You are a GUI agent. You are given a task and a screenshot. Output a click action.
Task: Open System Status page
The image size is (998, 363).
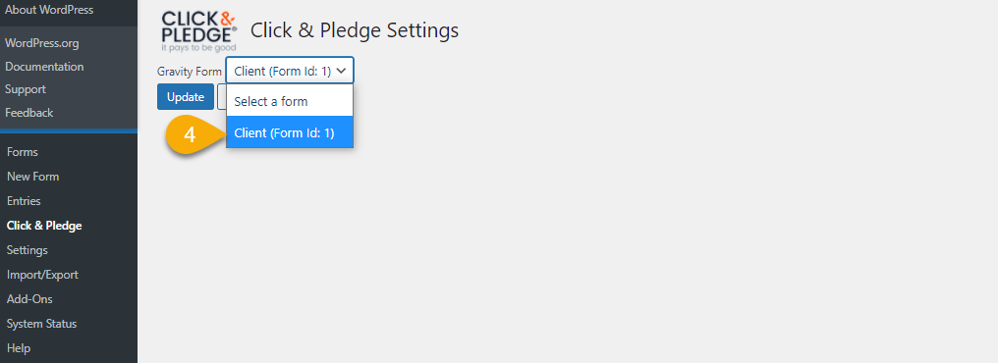pos(41,324)
